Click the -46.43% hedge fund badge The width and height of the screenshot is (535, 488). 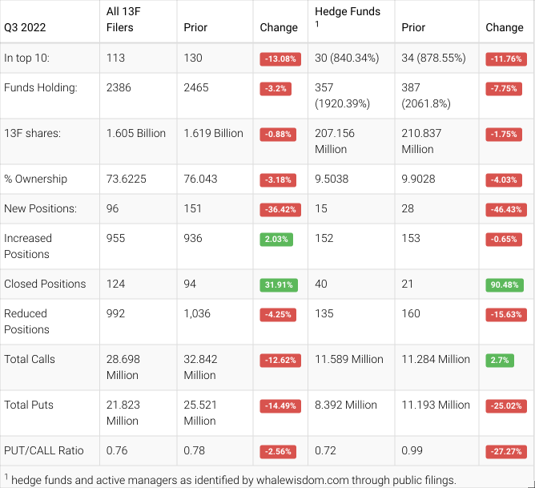[504, 209]
